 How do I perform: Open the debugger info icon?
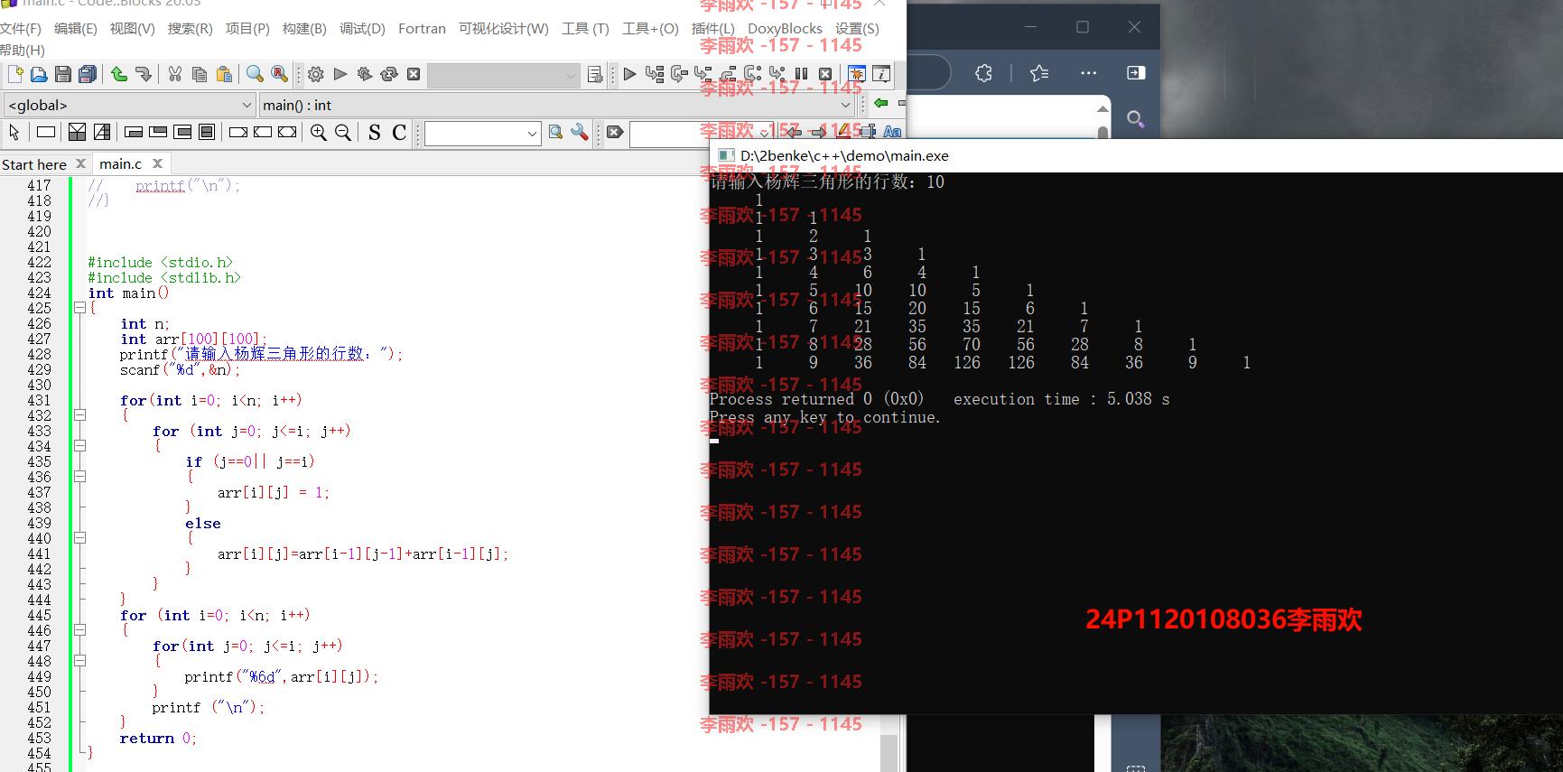tap(881, 74)
